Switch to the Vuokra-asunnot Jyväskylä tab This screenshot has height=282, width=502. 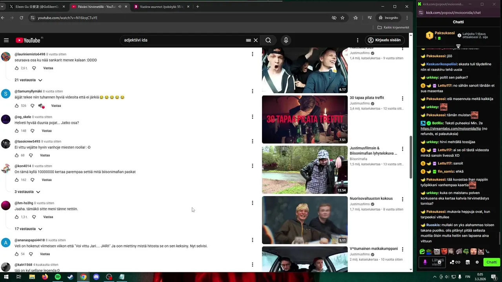[x=161, y=7]
